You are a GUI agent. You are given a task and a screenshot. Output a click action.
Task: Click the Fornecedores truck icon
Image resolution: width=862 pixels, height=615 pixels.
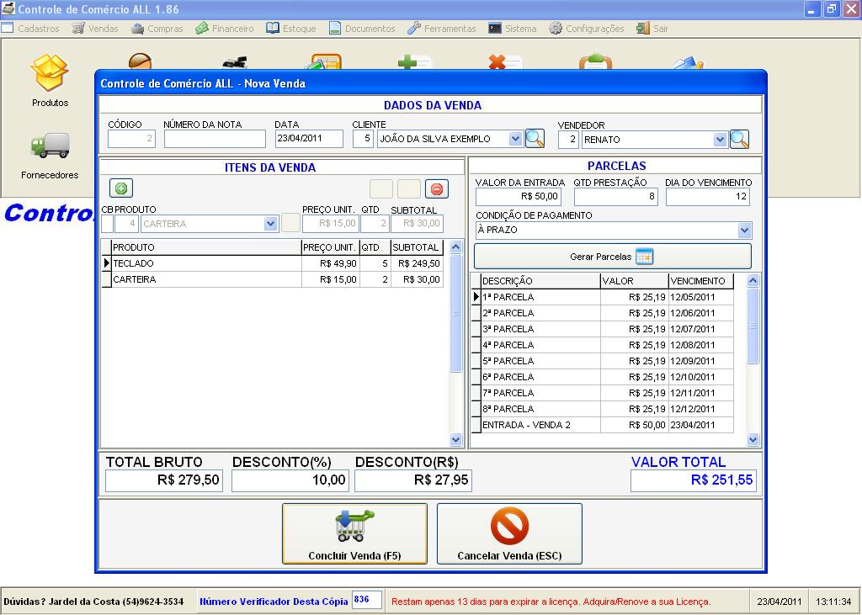50,146
